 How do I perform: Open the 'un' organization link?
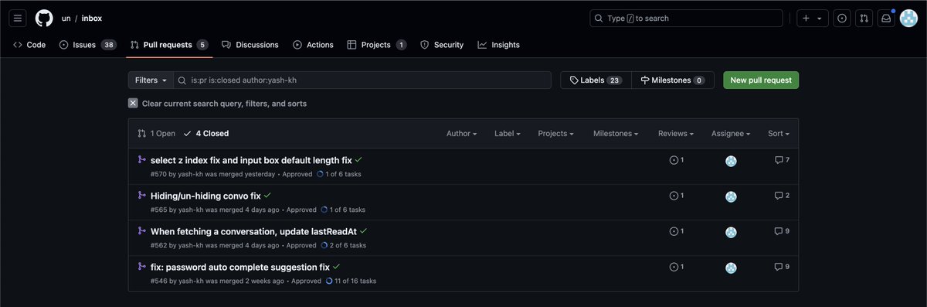click(66, 18)
